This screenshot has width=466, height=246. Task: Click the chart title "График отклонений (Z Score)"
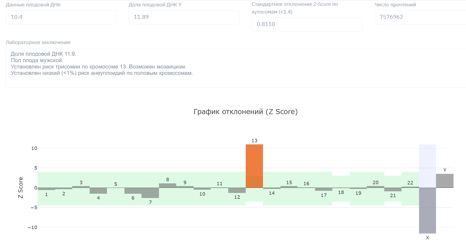click(x=245, y=112)
